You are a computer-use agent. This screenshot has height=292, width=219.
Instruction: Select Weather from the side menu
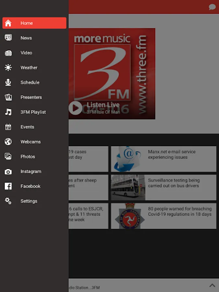pos(34,67)
